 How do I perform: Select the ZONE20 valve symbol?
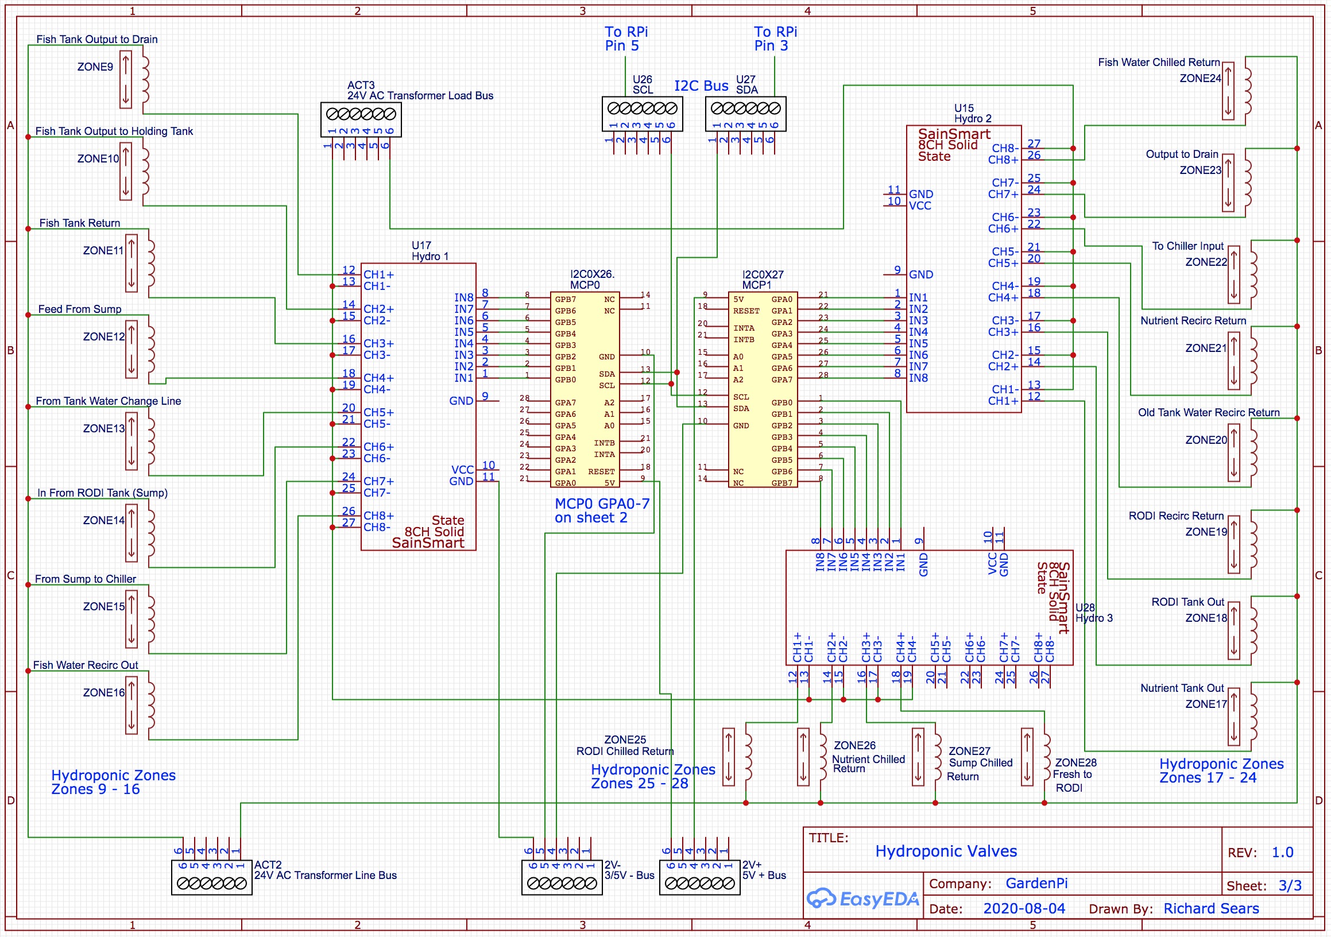[1244, 453]
